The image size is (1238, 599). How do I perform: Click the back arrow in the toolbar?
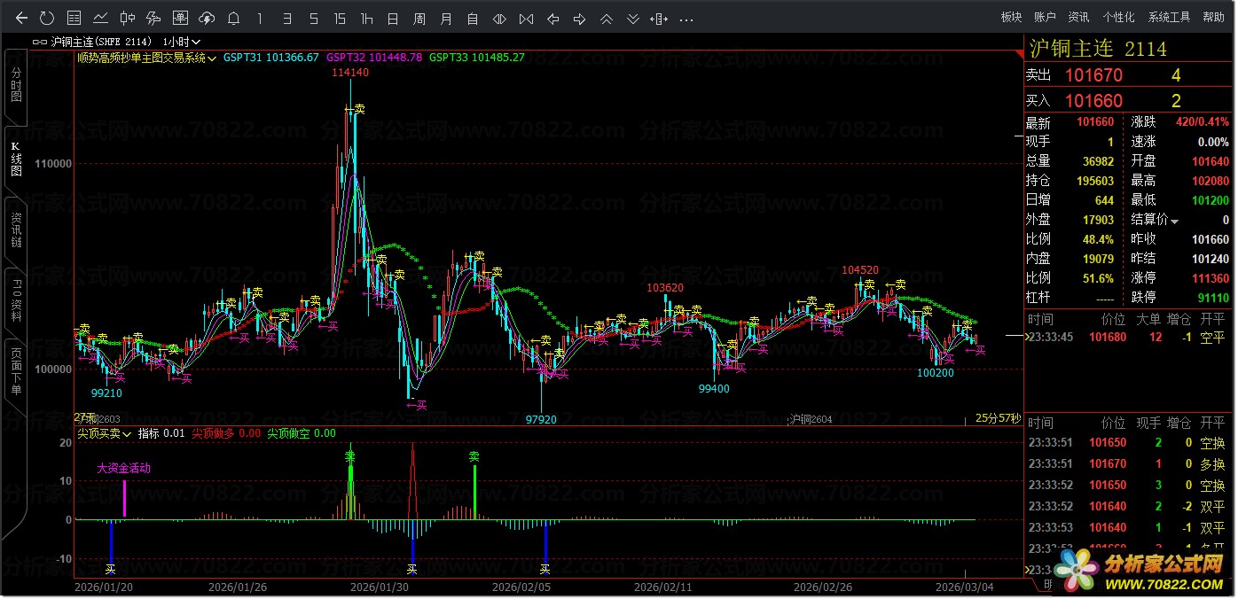(22, 18)
